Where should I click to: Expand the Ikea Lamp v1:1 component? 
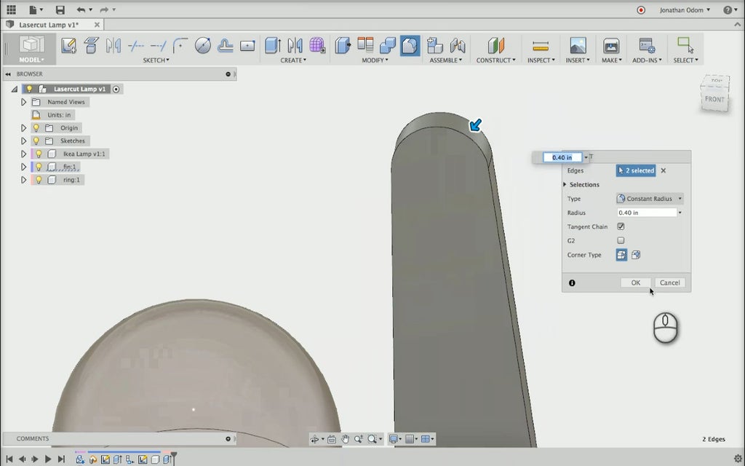click(23, 154)
